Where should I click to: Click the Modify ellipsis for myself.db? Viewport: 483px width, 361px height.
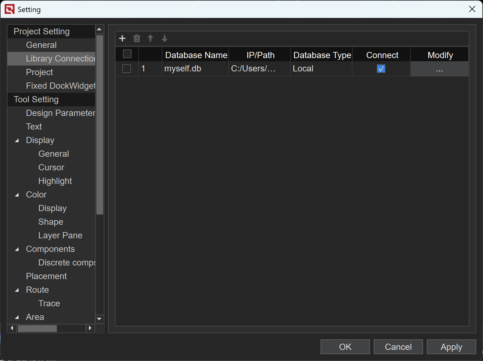pyautogui.click(x=439, y=69)
